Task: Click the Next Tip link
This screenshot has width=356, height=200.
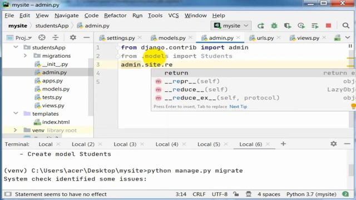Action: tap(238, 107)
